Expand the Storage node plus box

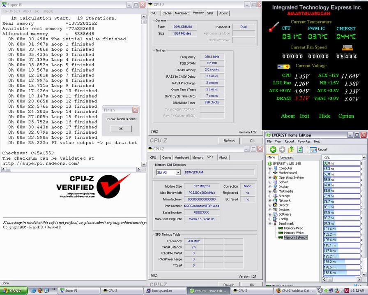click(270, 196)
